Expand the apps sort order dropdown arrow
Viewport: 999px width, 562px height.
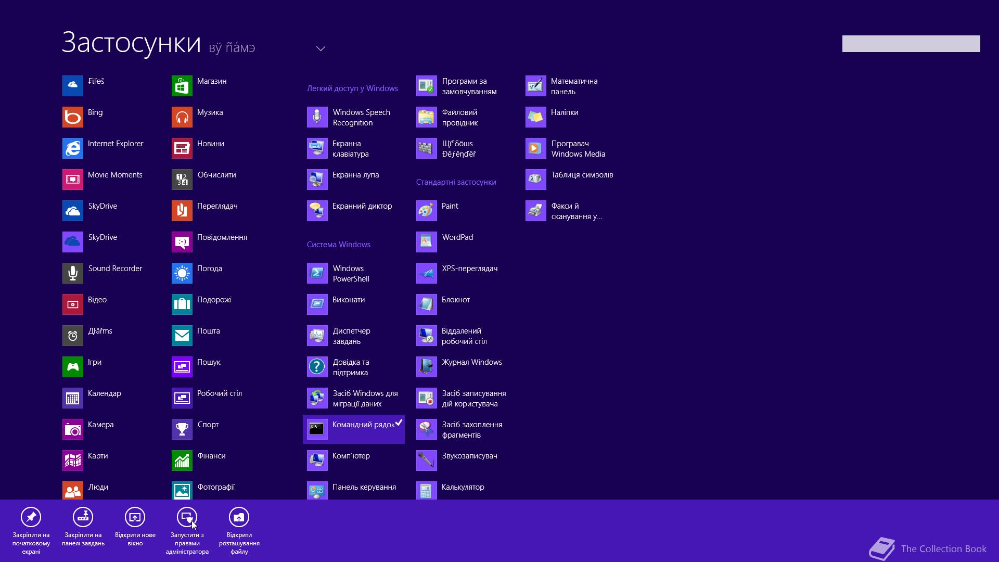[321, 48]
